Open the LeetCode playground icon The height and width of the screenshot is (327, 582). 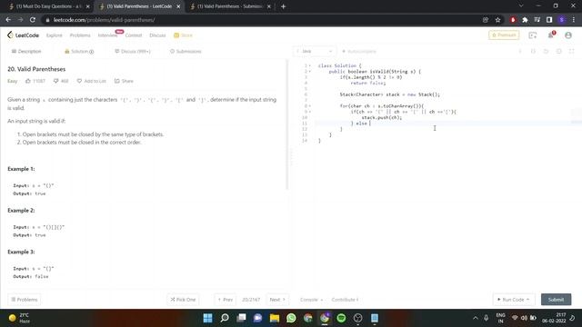tap(533, 35)
